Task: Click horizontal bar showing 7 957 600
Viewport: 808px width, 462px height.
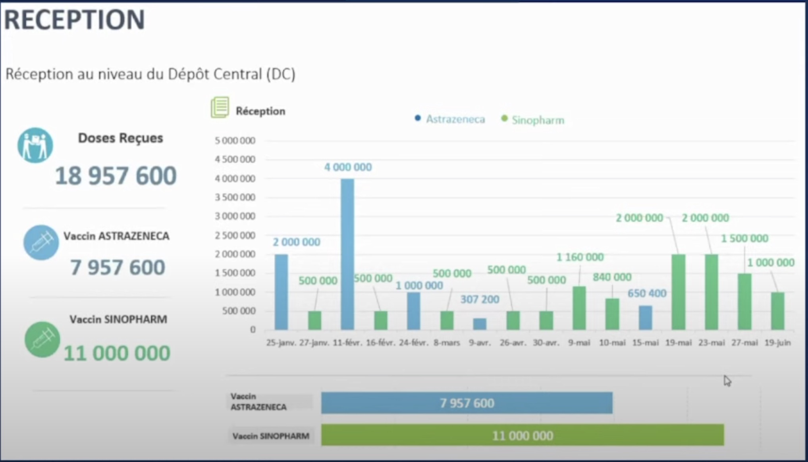Action: pos(467,403)
